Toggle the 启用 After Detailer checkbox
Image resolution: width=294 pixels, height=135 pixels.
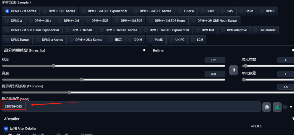(x=6, y=128)
